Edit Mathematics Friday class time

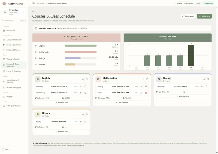141,93
